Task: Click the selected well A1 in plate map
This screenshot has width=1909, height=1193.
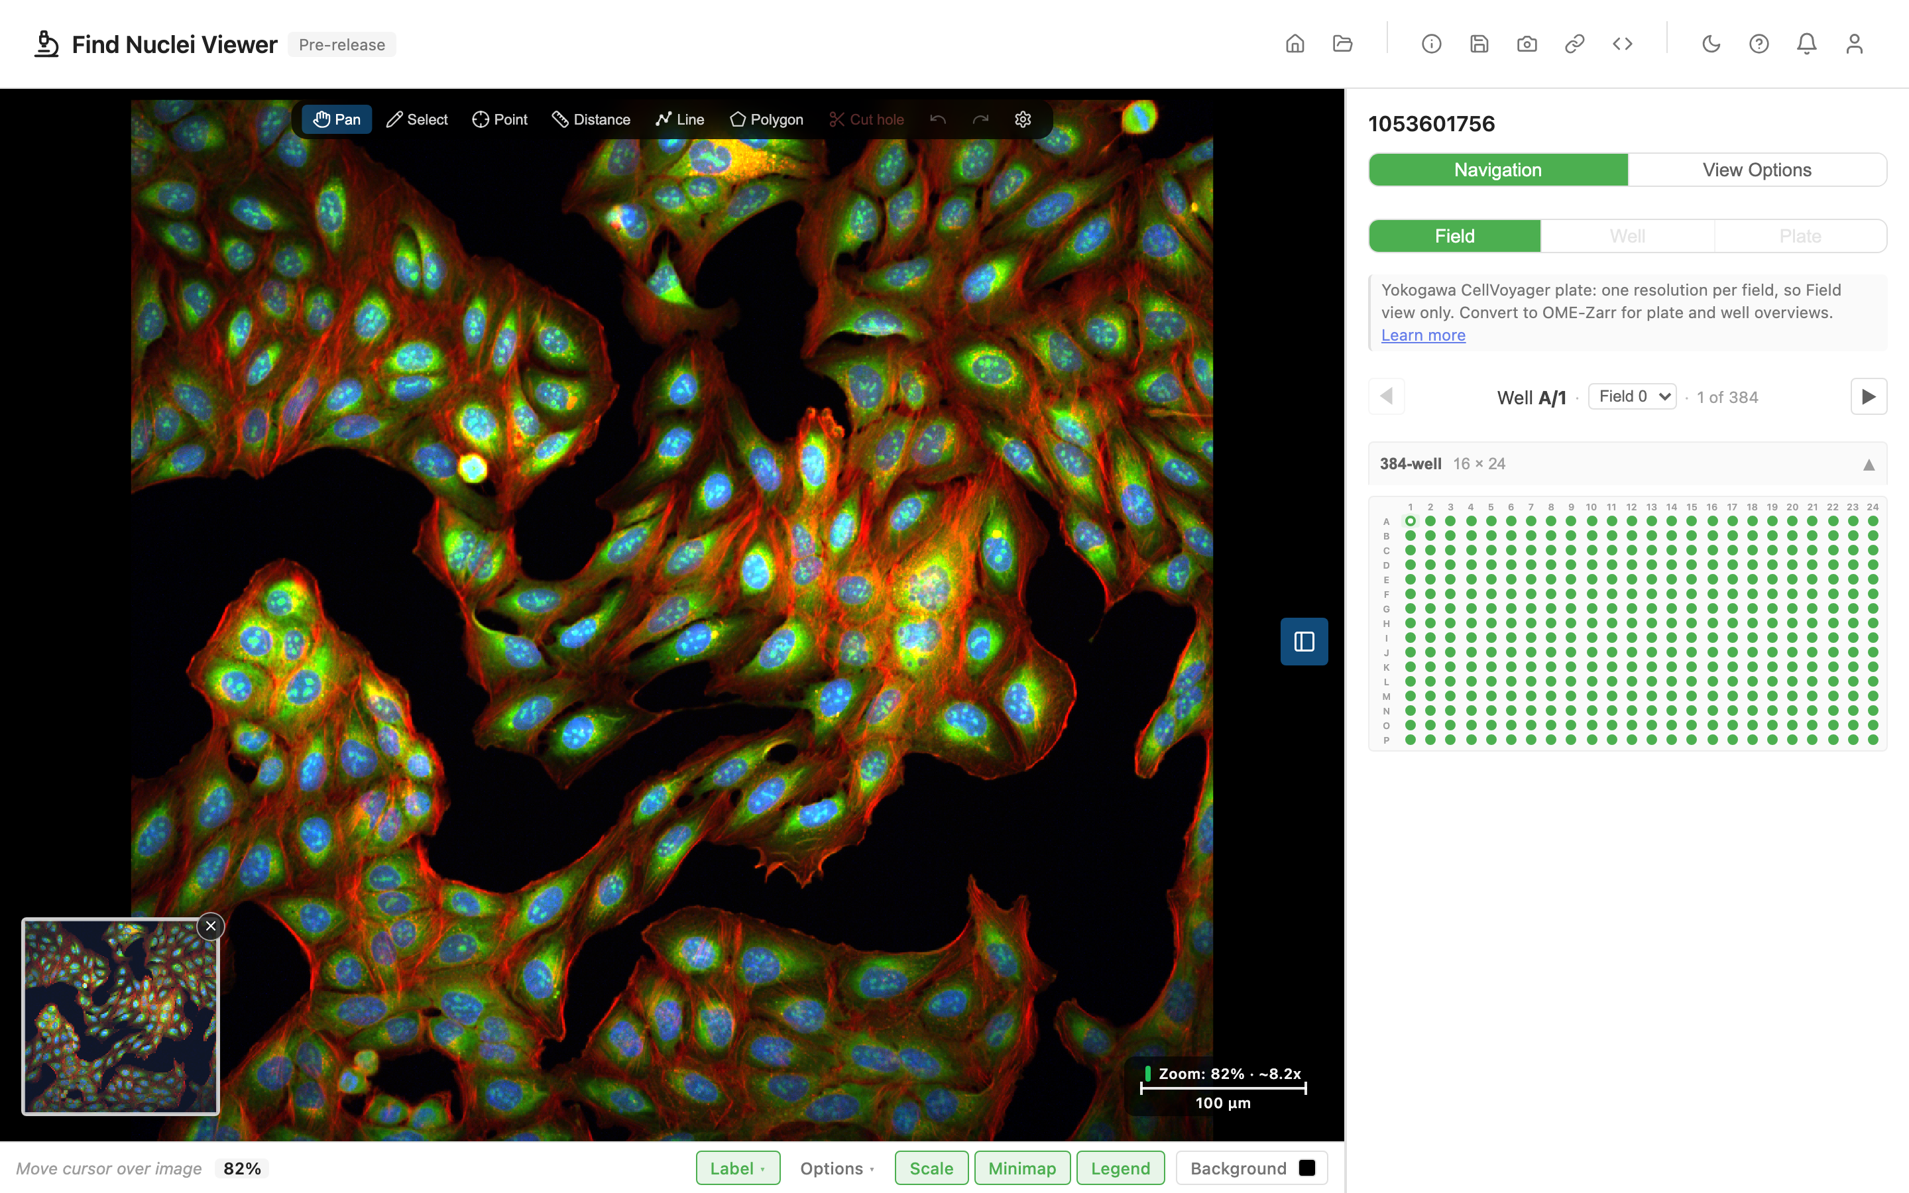Action: (1410, 521)
